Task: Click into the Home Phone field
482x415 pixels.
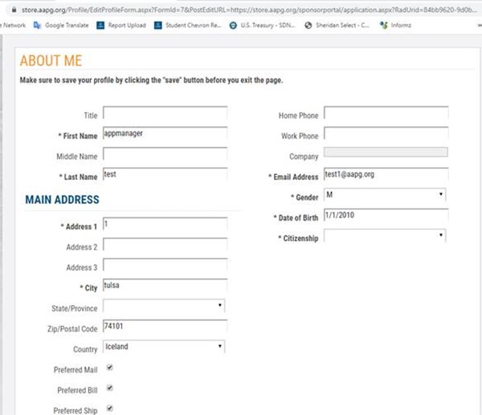Action: click(x=385, y=114)
